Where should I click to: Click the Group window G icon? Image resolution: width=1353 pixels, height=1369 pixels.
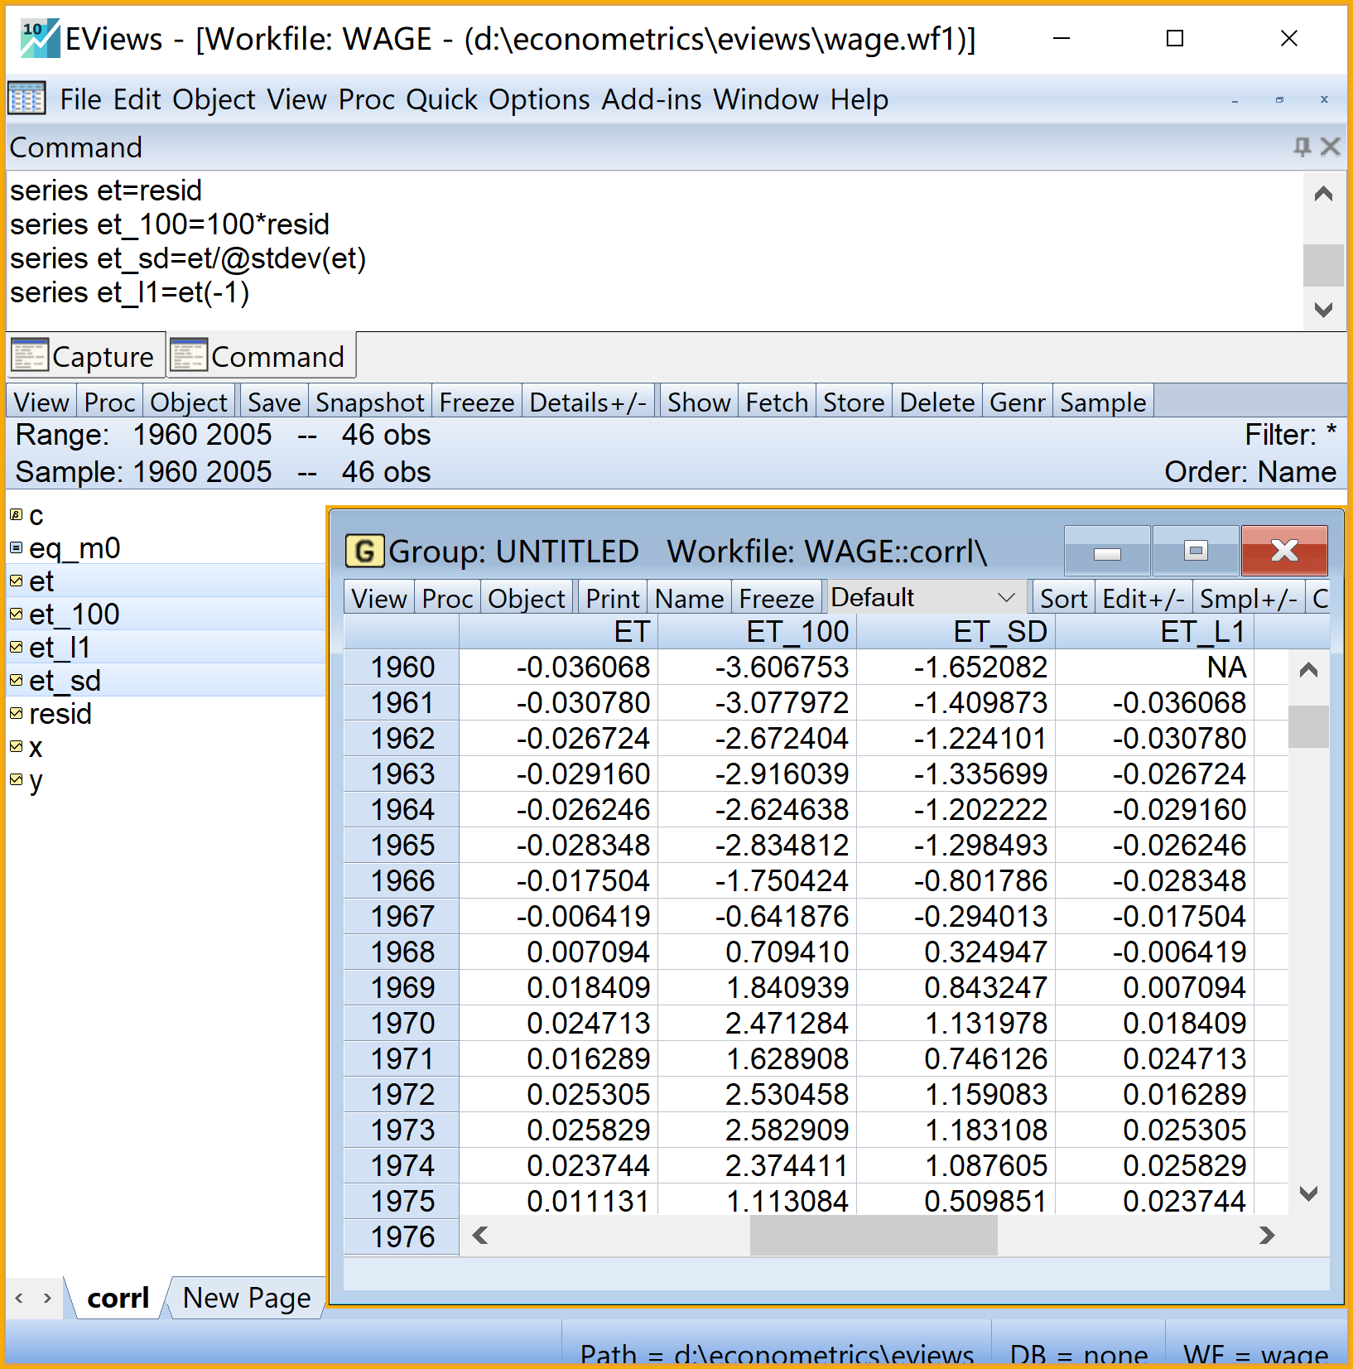(364, 552)
